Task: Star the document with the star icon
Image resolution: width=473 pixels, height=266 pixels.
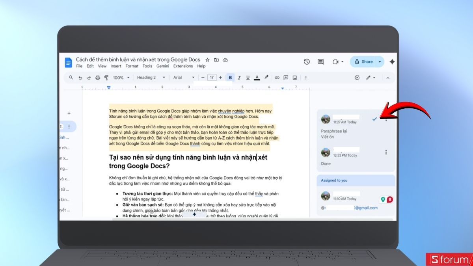Action: point(207,60)
